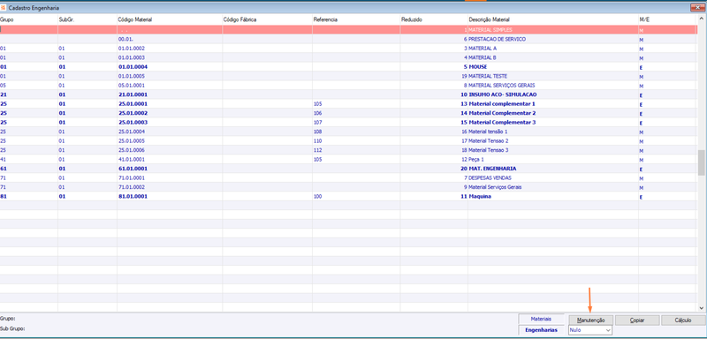Click the Cálculo button

(x=683, y=320)
